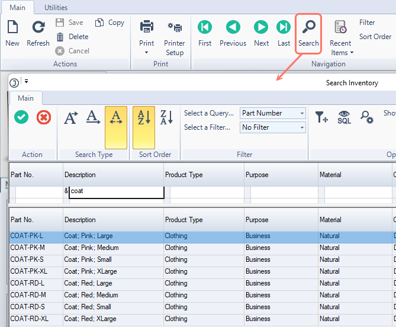
Task: Cancel the current edit
Action: click(x=72, y=51)
